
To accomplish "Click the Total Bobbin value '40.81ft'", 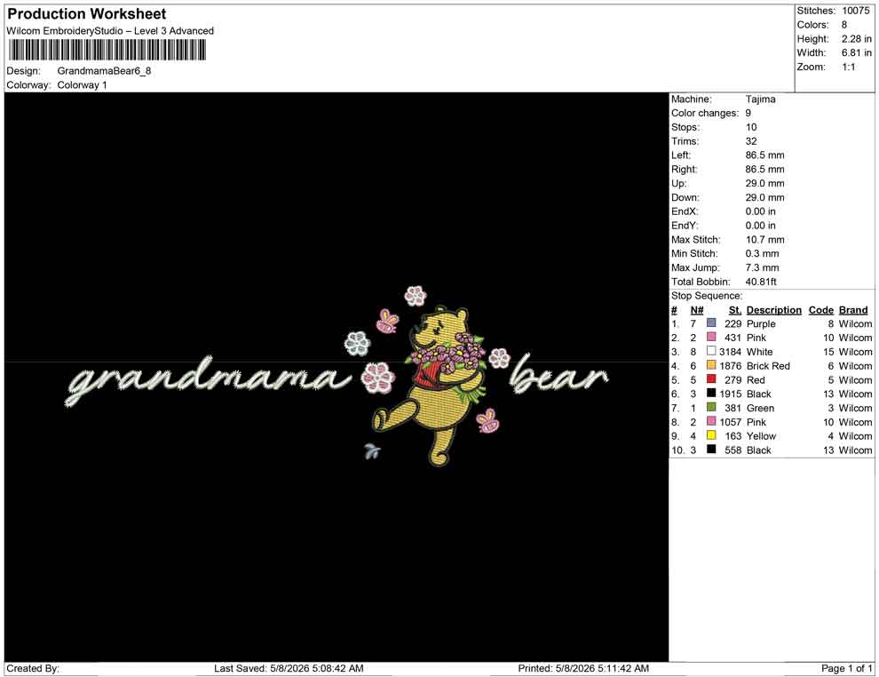I will [761, 282].
